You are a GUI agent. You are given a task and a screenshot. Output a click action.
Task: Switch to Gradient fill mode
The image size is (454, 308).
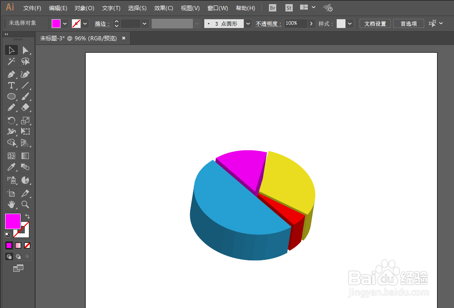[x=18, y=245]
